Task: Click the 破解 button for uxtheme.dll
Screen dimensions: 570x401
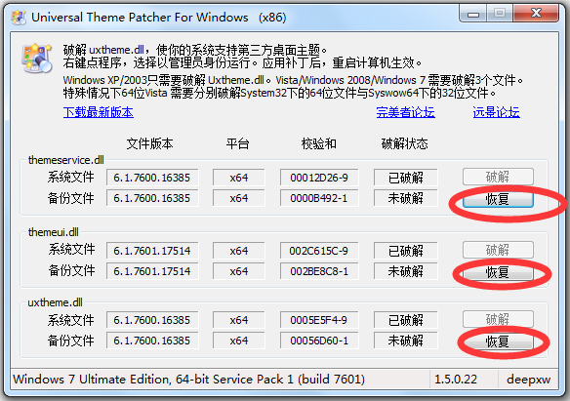Action: coord(498,319)
